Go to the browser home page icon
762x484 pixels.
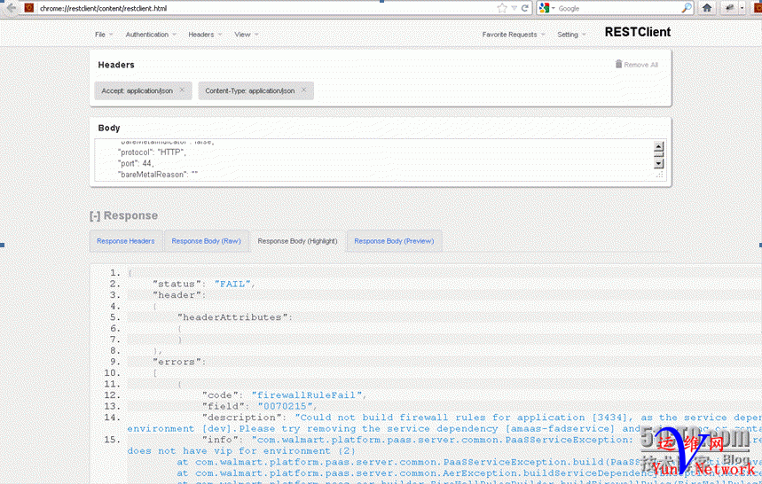707,8
